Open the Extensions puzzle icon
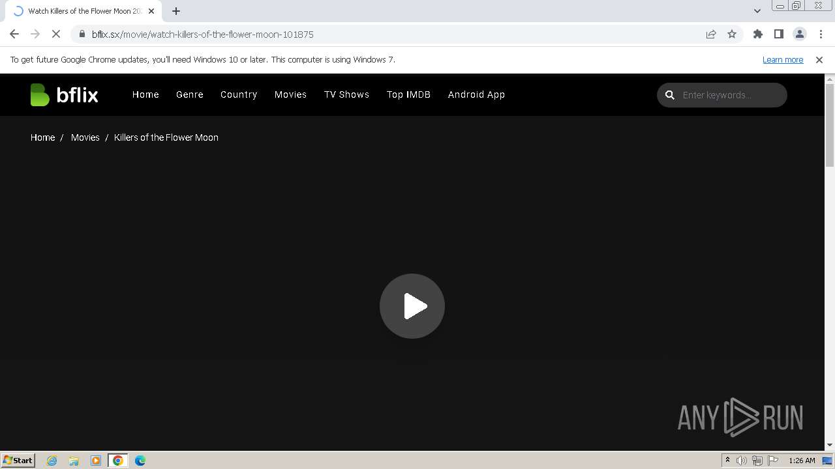Viewport: 835px width, 469px height. click(758, 34)
